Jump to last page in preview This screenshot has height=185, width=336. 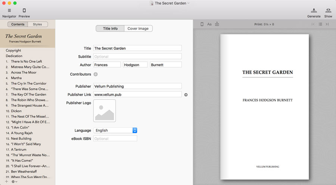[x=327, y=24]
